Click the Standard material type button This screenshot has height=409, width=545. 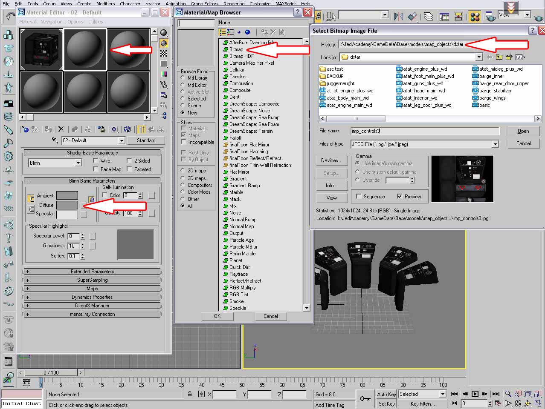click(146, 140)
